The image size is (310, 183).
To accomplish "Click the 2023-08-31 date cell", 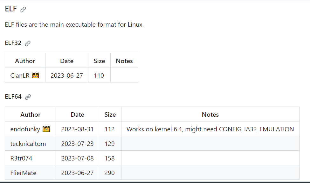I will (x=77, y=129).
